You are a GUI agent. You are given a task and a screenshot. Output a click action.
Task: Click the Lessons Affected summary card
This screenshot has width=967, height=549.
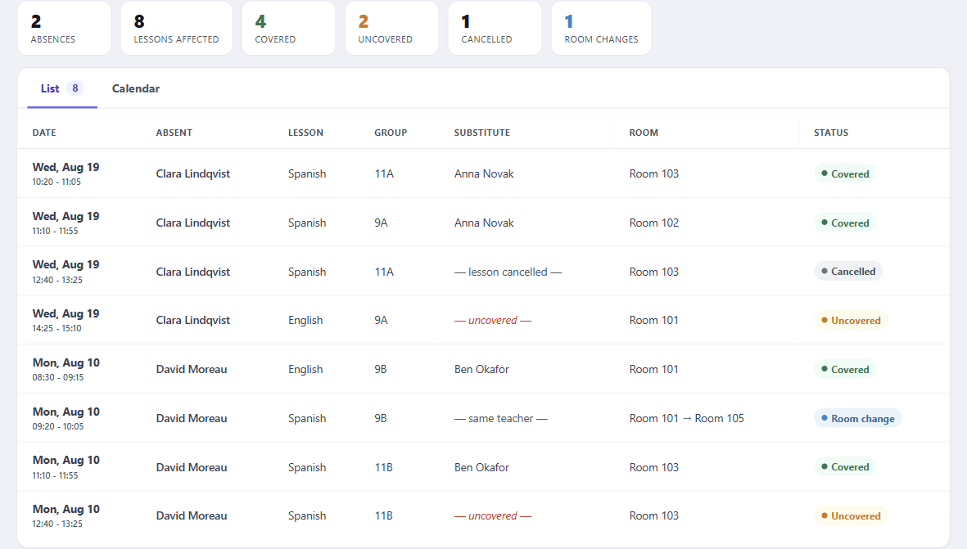tap(176, 29)
